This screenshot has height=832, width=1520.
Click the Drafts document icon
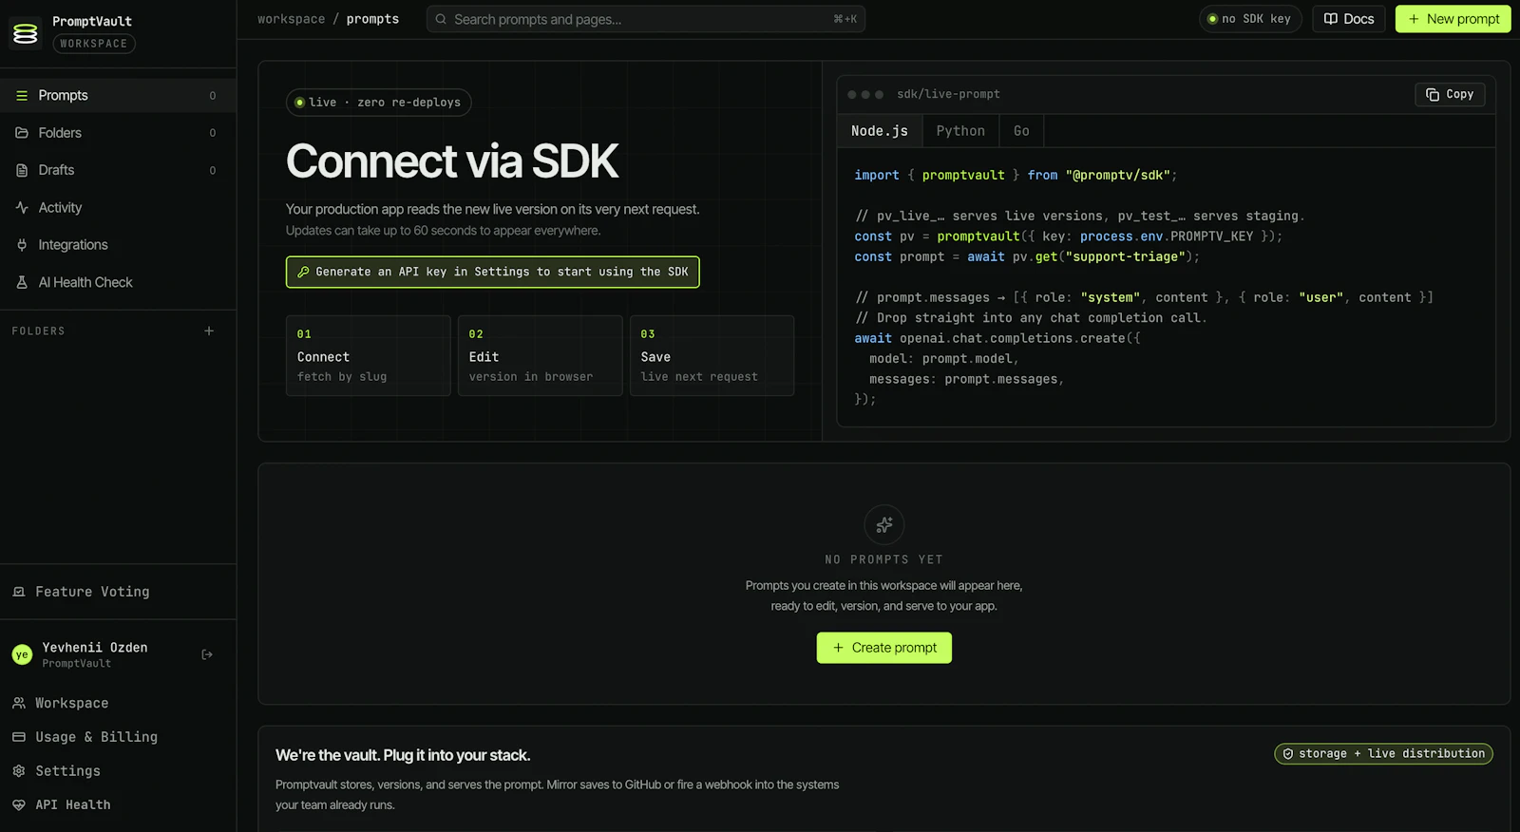pyautogui.click(x=22, y=170)
